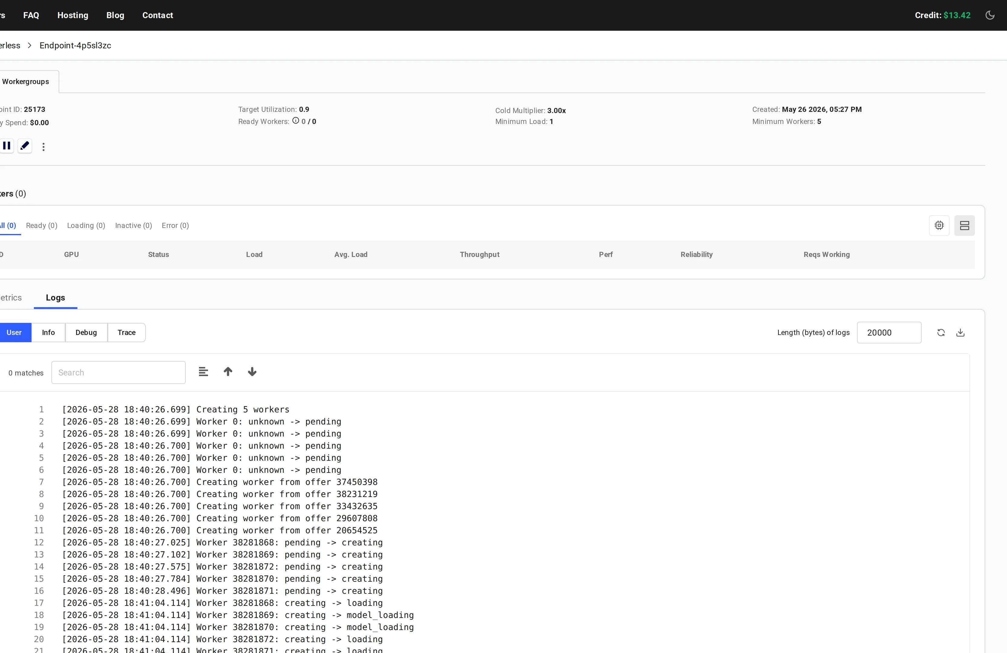Filter workers by Ready (0)
Image resolution: width=1007 pixels, height=653 pixels.
[41, 226]
